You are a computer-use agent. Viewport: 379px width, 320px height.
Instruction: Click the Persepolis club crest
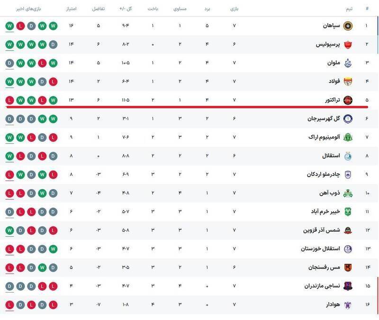coord(348,44)
